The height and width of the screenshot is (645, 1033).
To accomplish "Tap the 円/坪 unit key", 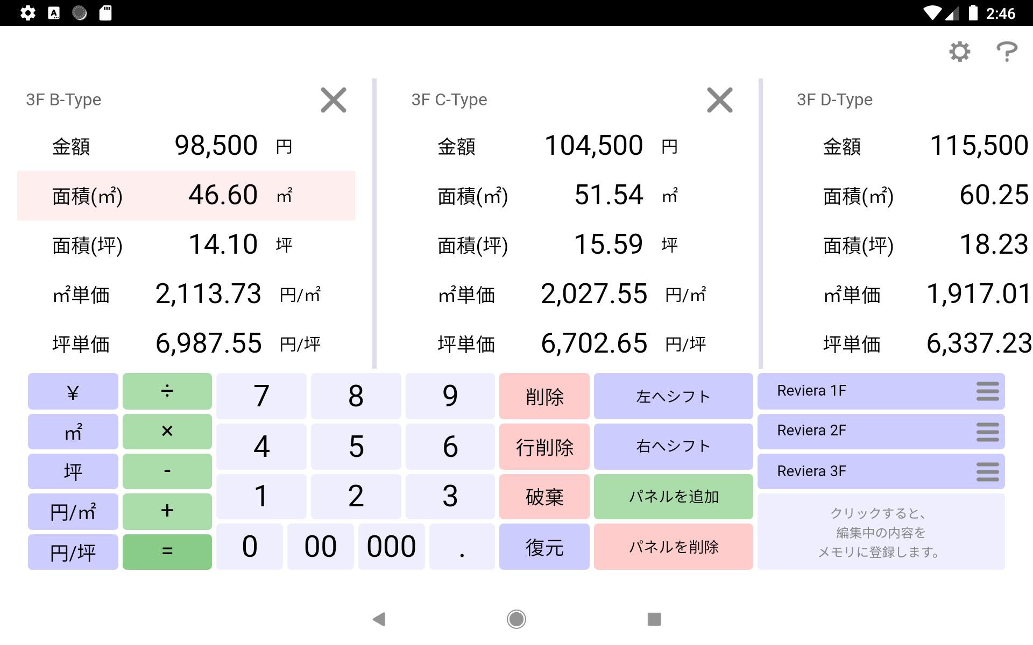I will pyautogui.click(x=73, y=552).
